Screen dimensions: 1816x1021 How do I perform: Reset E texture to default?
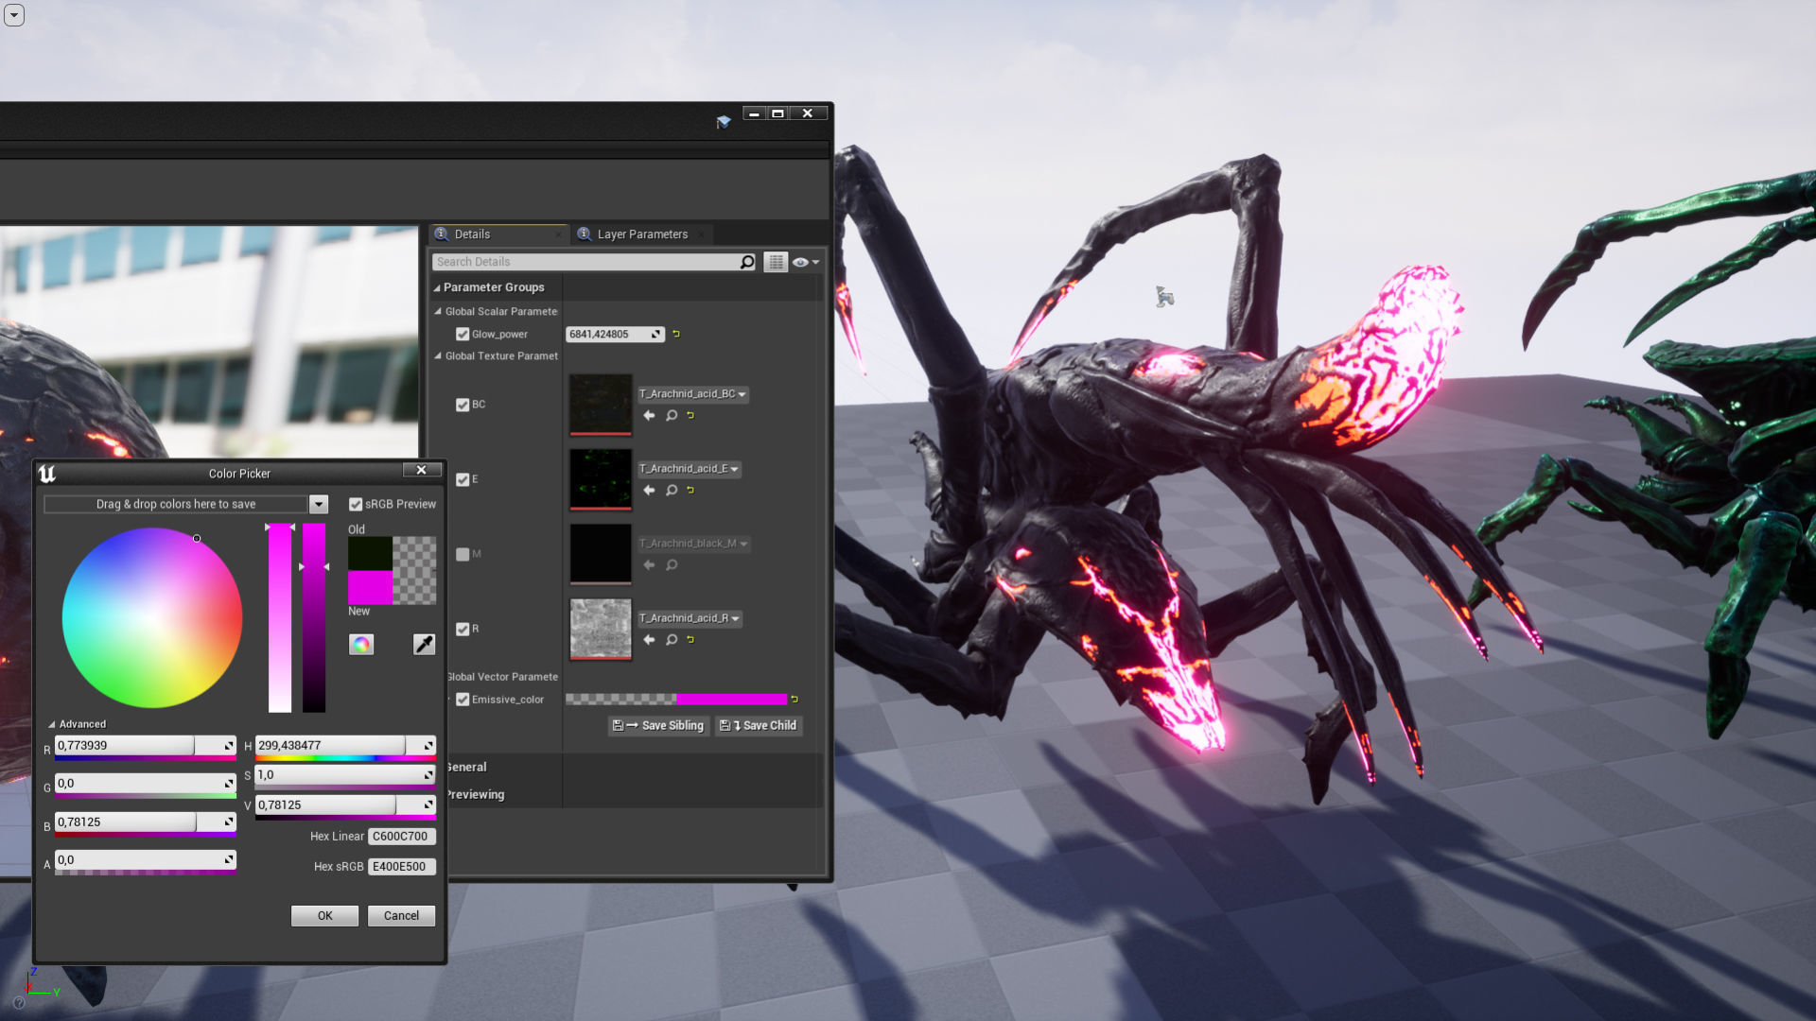pyautogui.click(x=690, y=491)
